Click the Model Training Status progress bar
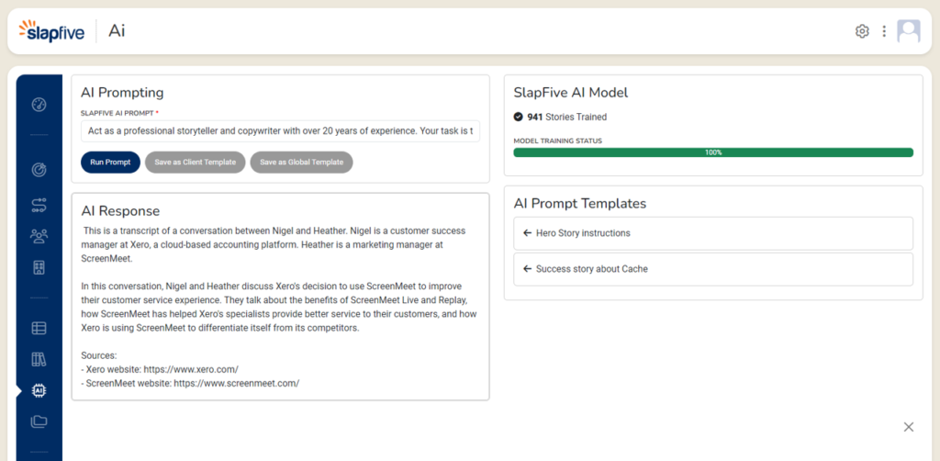The image size is (940, 461). [x=712, y=152]
